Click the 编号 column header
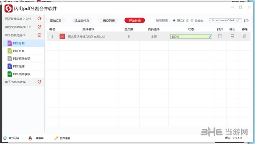The height and width of the screenshot is (144, 255). point(52,29)
